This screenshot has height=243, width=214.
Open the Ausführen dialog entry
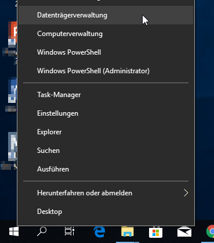[x=106, y=169]
